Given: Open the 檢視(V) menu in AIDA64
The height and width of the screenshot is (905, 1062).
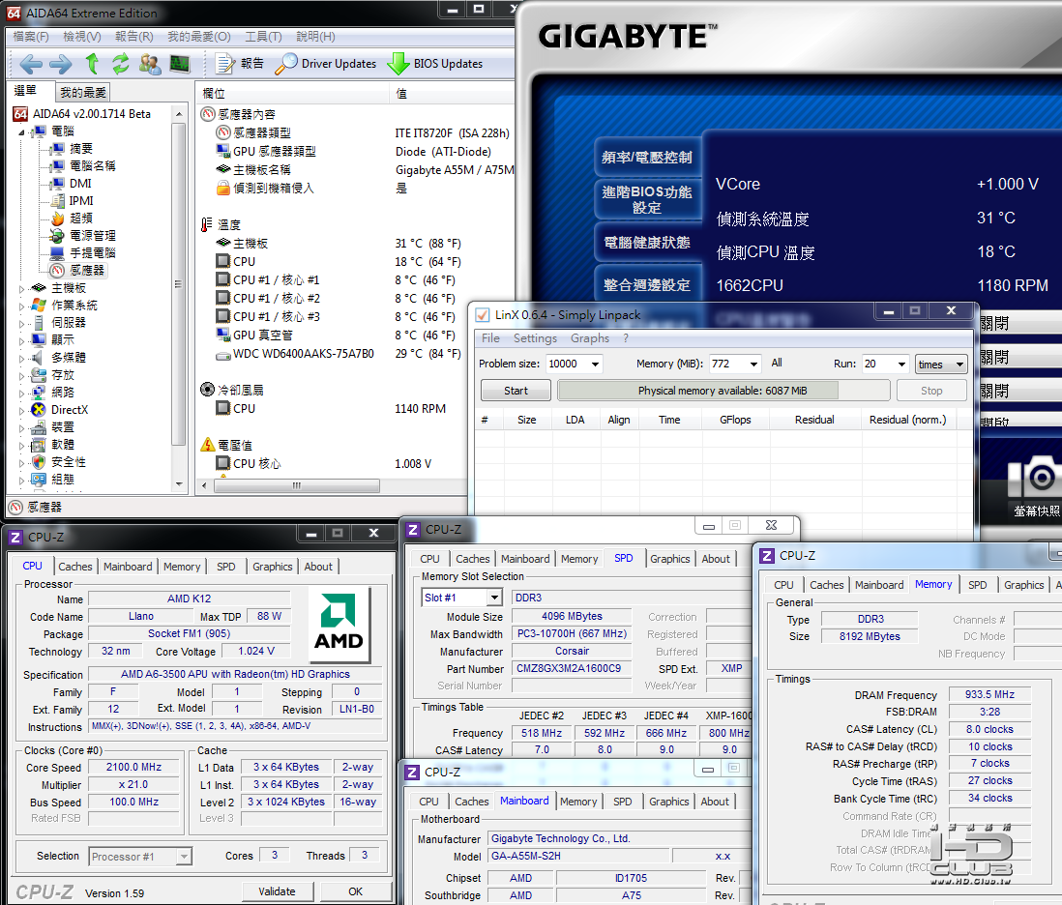Looking at the screenshot, I should [82, 37].
